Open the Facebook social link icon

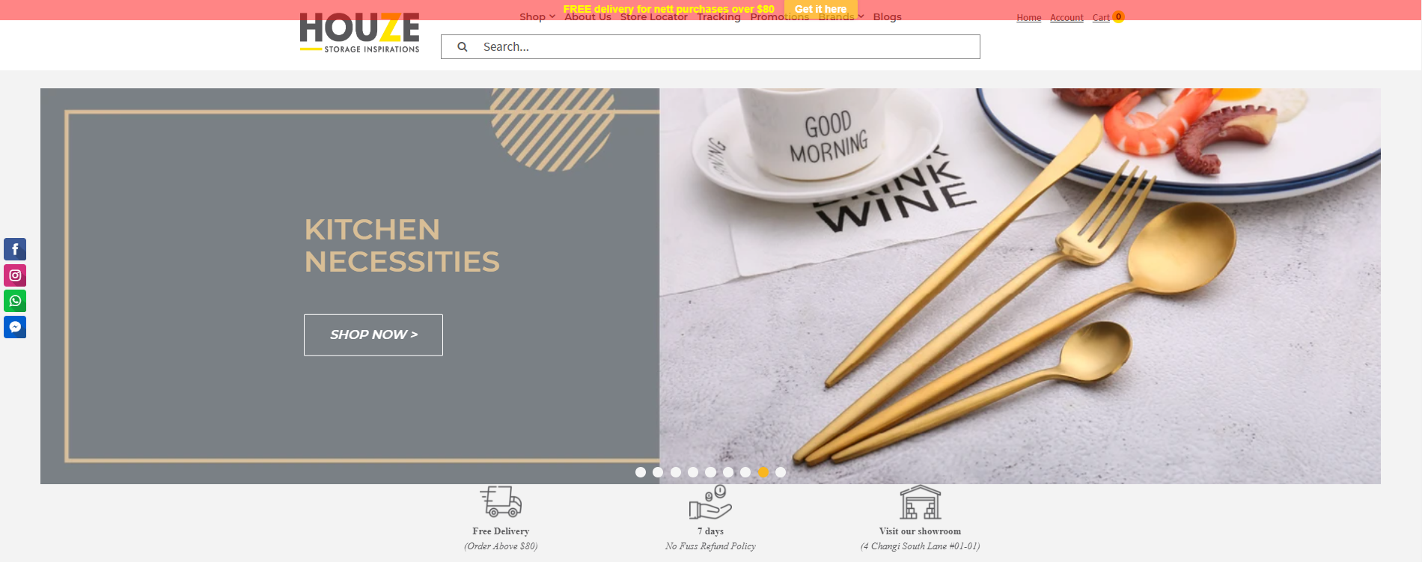point(15,249)
